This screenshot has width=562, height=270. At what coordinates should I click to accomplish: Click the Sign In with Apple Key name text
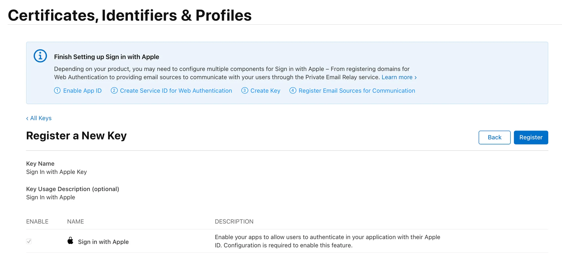[x=56, y=172]
